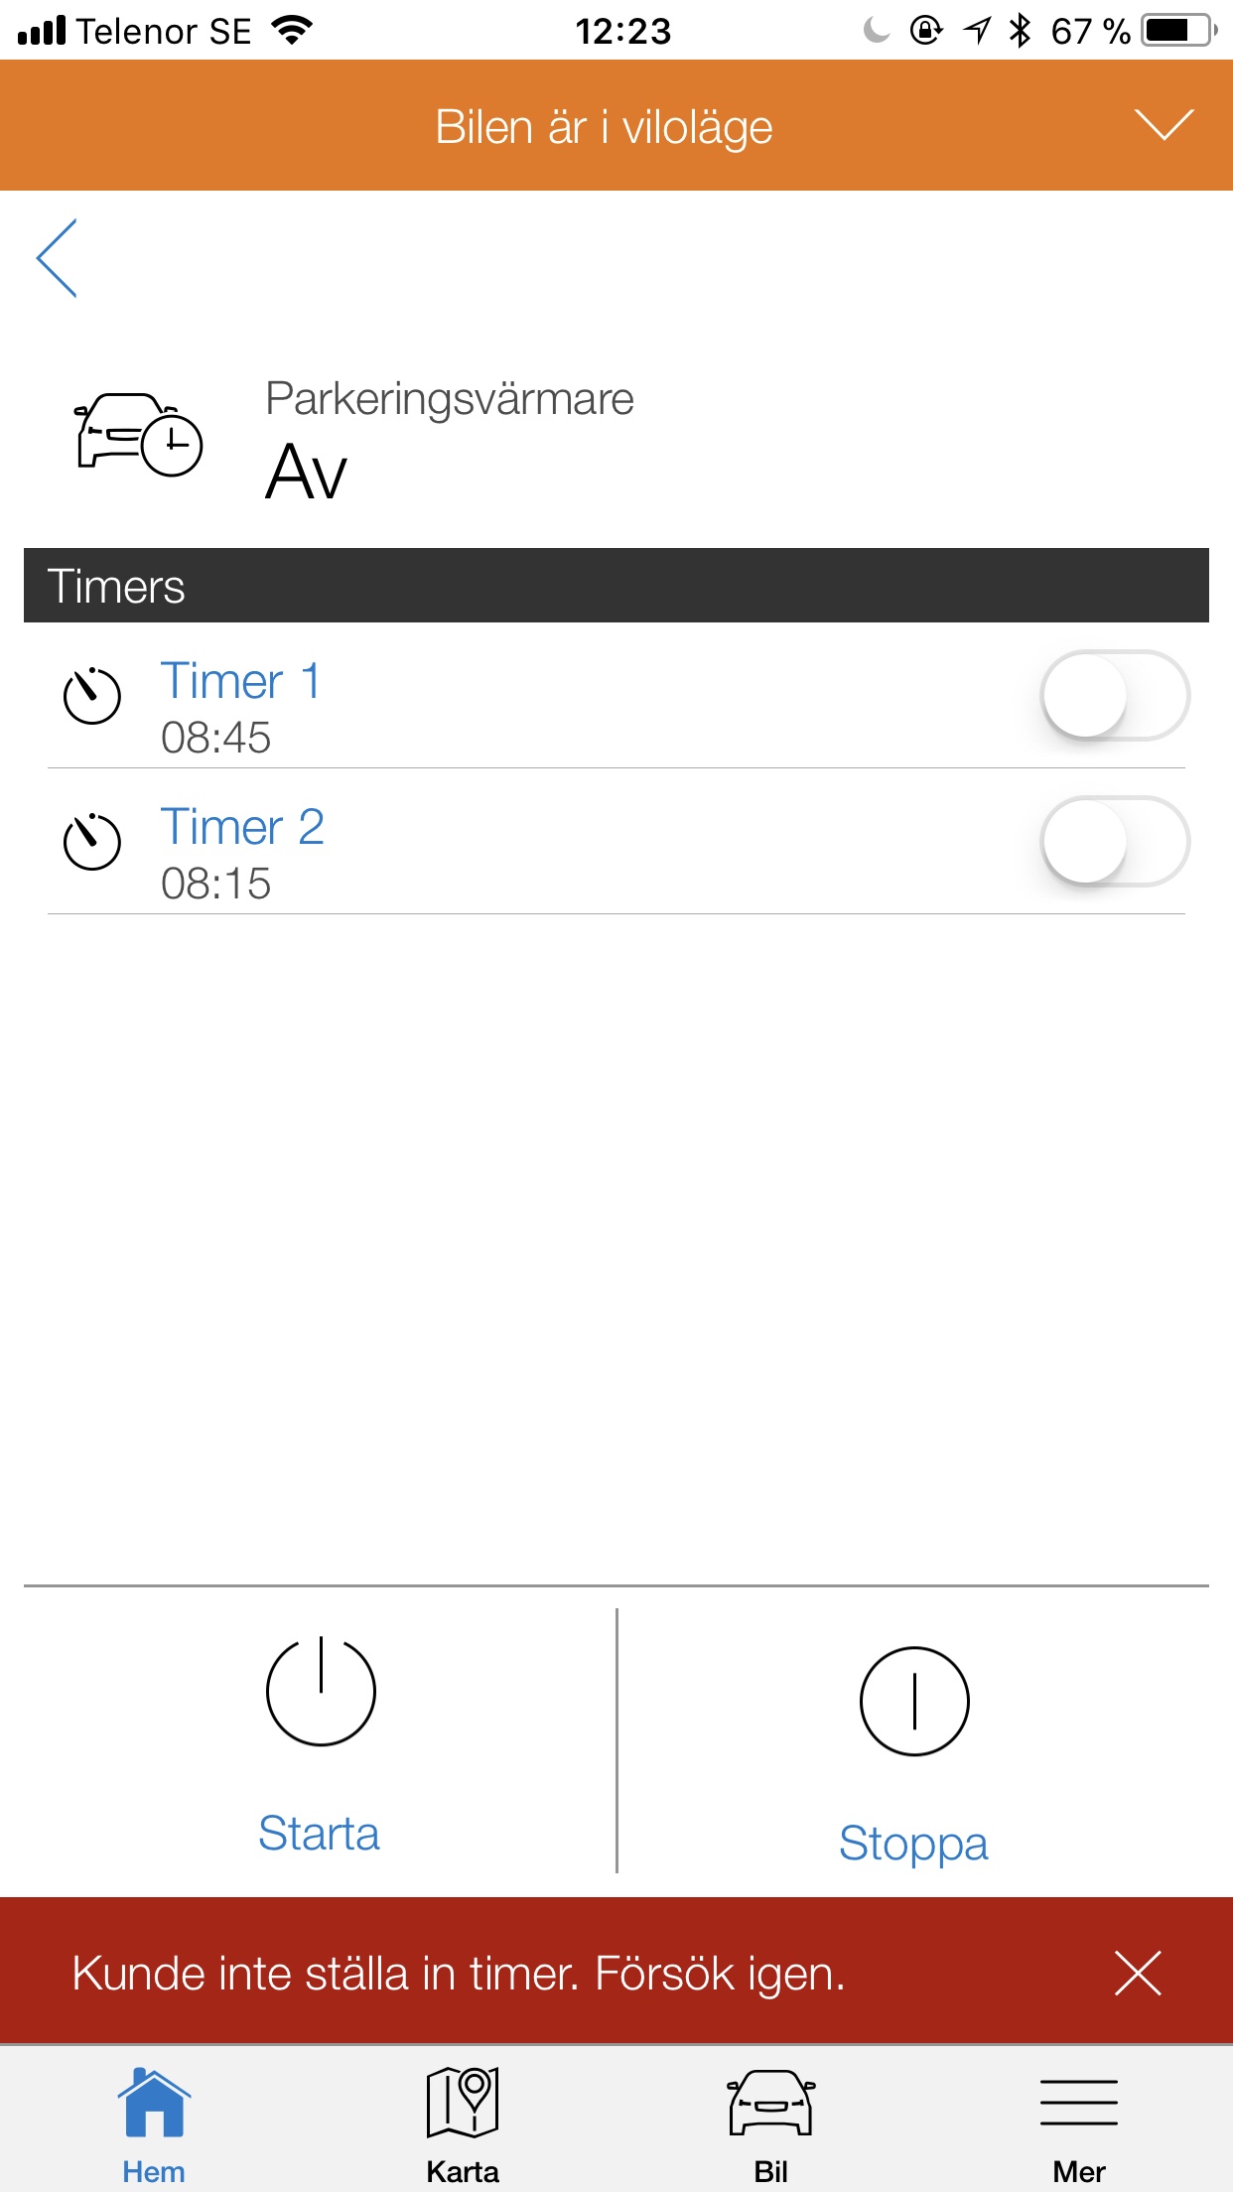Open Timer 2 settings link
This screenshot has height=2192, width=1233.
(x=242, y=828)
